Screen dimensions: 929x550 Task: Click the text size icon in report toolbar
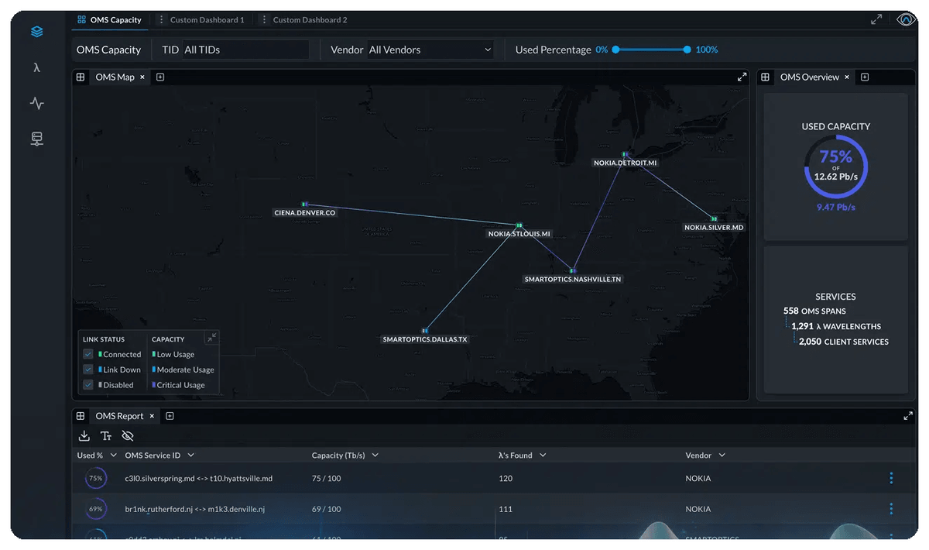(106, 436)
